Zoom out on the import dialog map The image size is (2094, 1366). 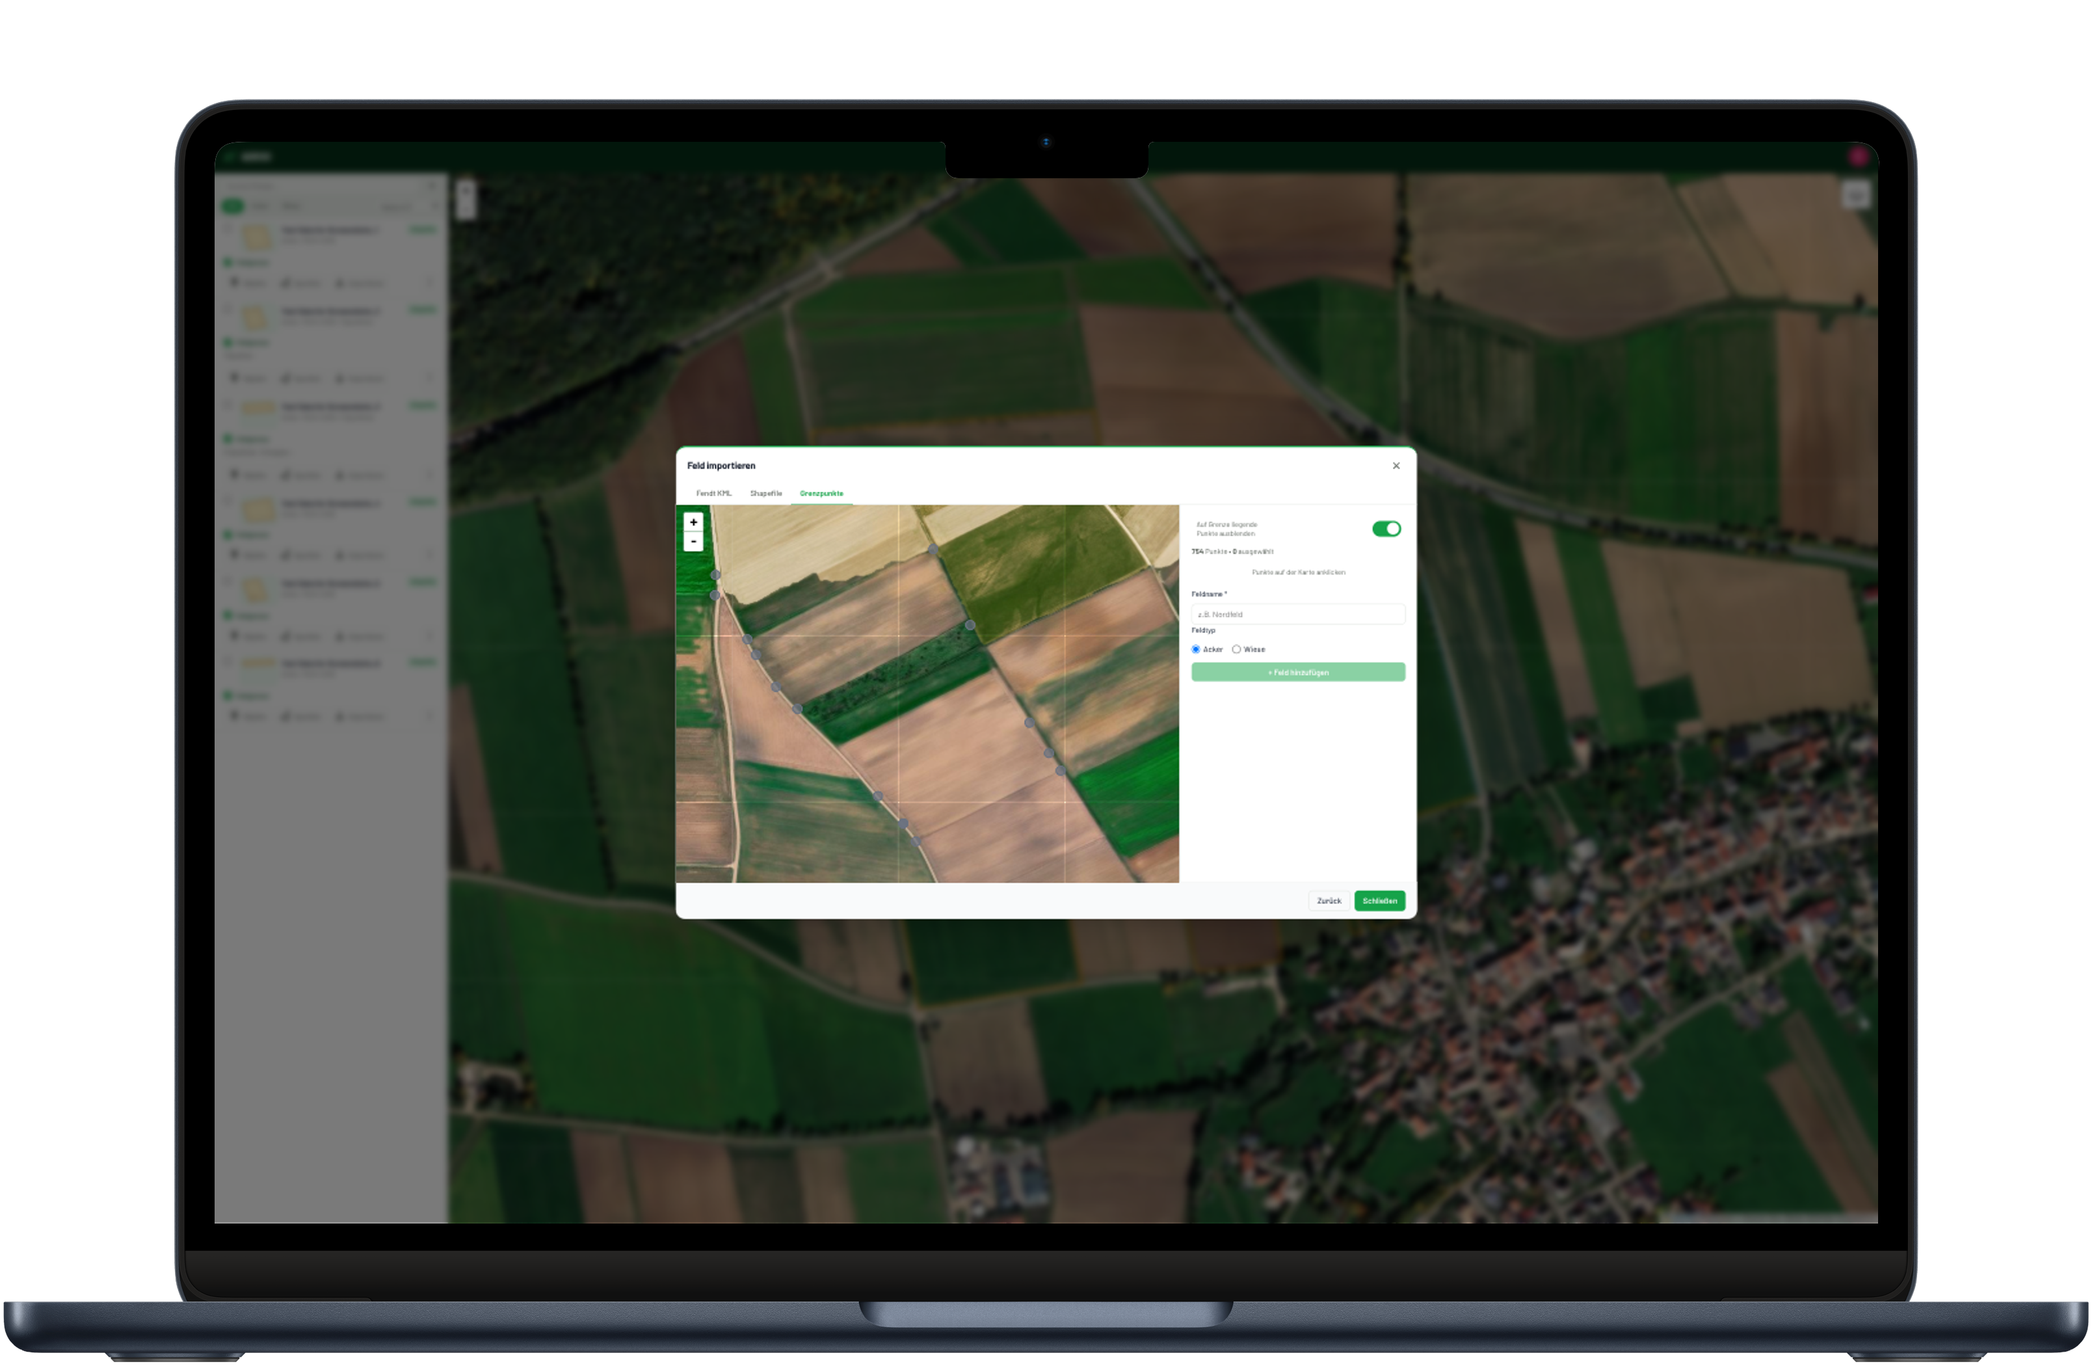[693, 541]
